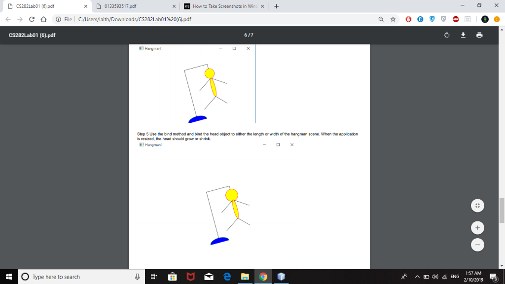Click the fit to page button
Screen dimensions: 505x284
[x=477, y=206]
